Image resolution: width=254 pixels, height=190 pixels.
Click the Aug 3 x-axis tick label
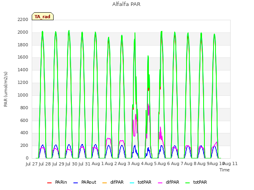click(124, 163)
